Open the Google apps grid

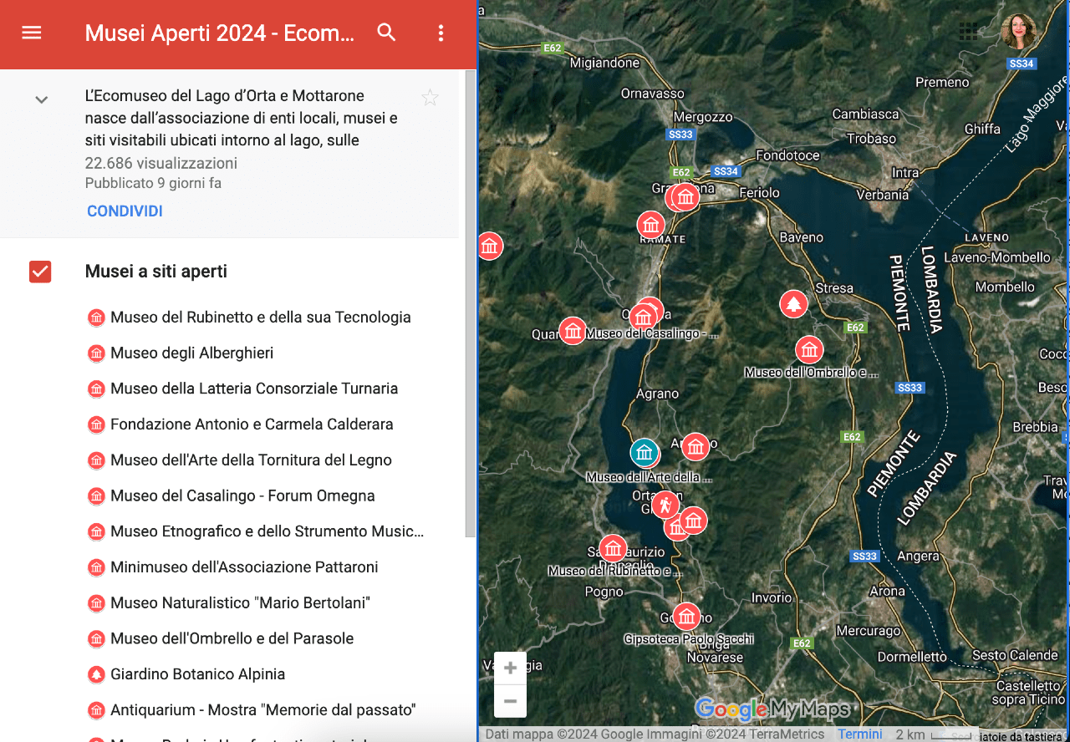coord(968,32)
